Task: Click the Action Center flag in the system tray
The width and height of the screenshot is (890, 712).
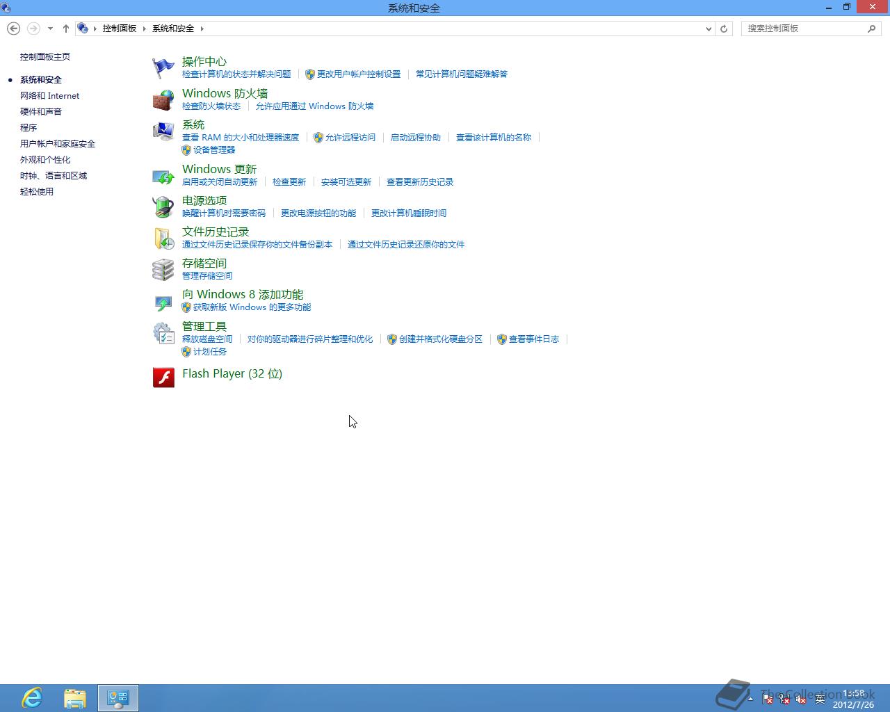Action: click(768, 699)
